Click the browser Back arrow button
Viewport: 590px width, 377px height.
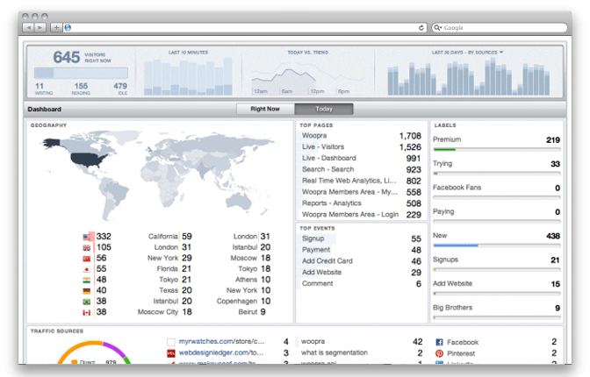coord(28,28)
